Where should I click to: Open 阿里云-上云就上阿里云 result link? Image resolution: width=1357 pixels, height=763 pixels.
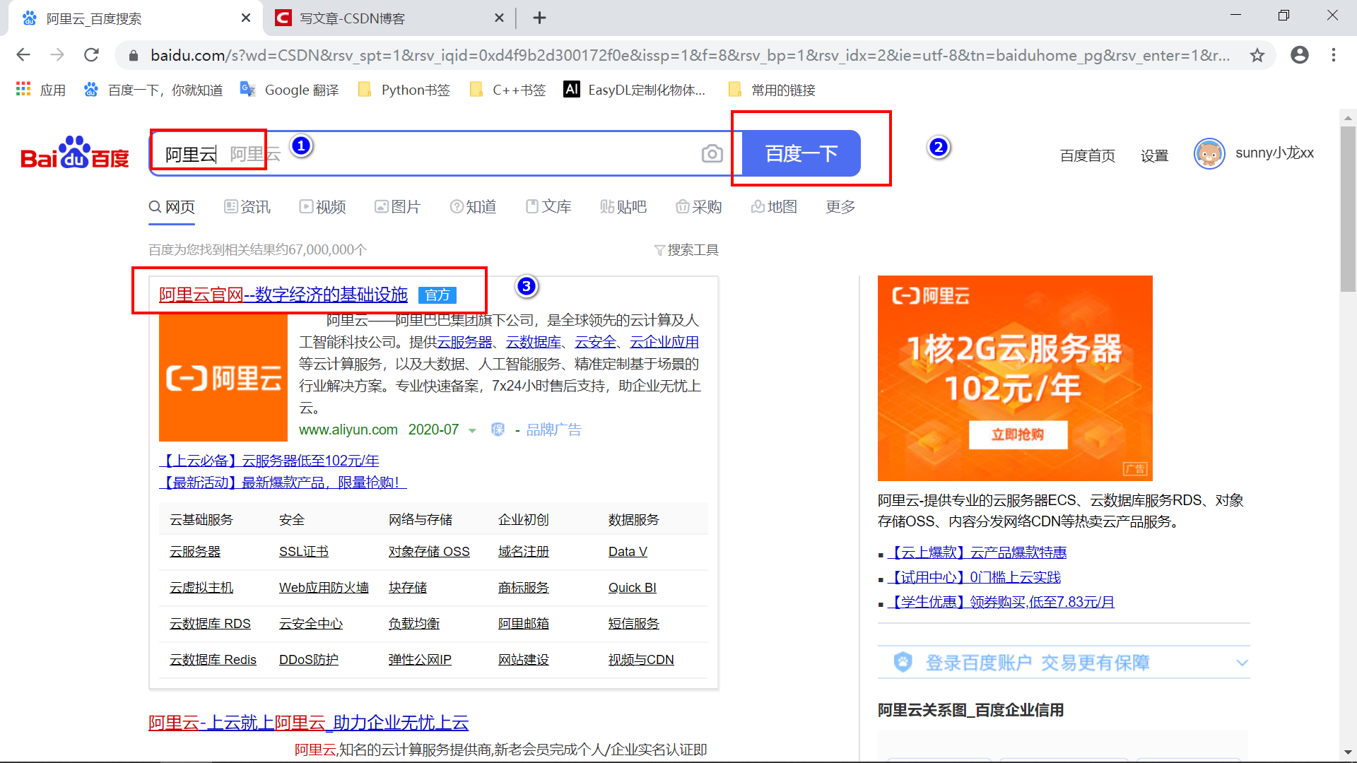309,723
